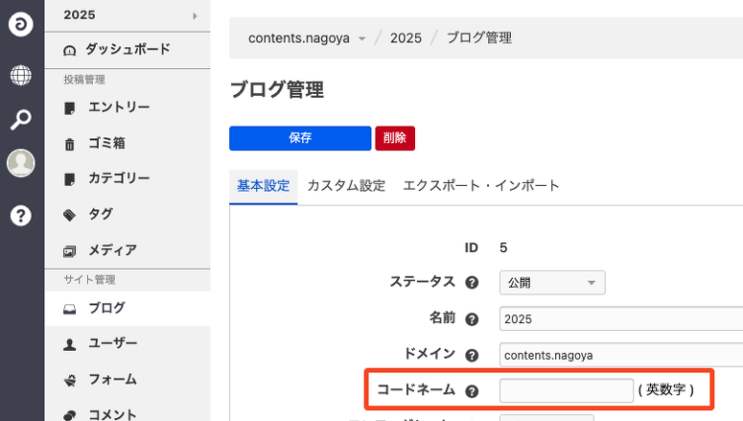Click the question mark help icon in sidebar
Image resolution: width=743 pixels, height=421 pixels.
21,215
